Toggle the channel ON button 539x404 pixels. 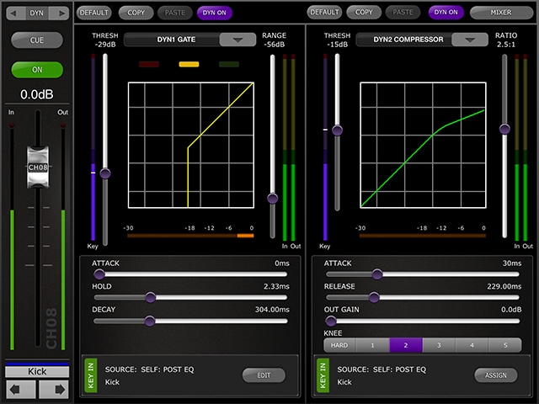pyautogui.click(x=37, y=70)
